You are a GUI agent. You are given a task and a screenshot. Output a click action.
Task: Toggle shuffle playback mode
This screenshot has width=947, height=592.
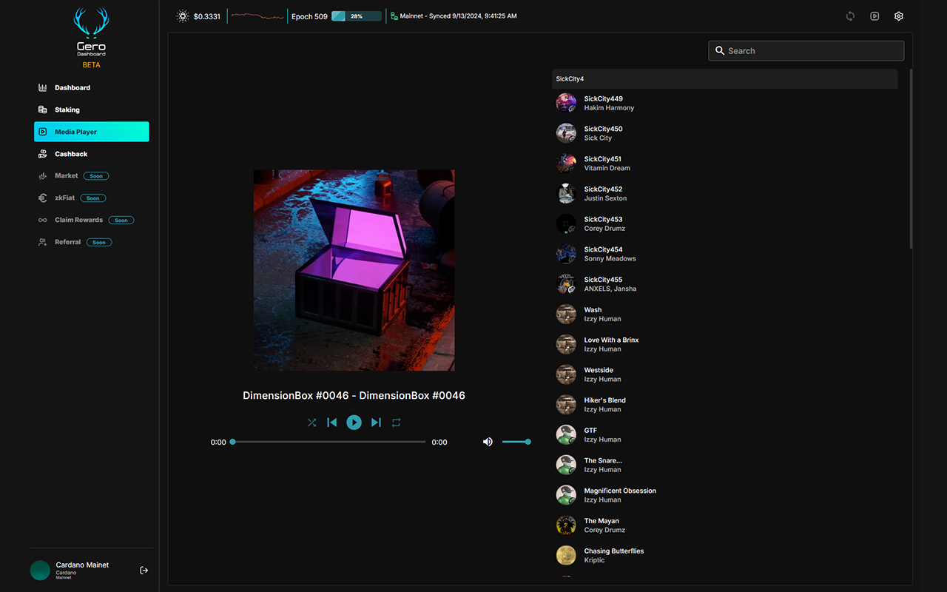[x=311, y=422]
